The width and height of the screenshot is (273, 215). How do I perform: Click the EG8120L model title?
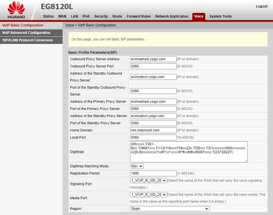click(x=57, y=7)
